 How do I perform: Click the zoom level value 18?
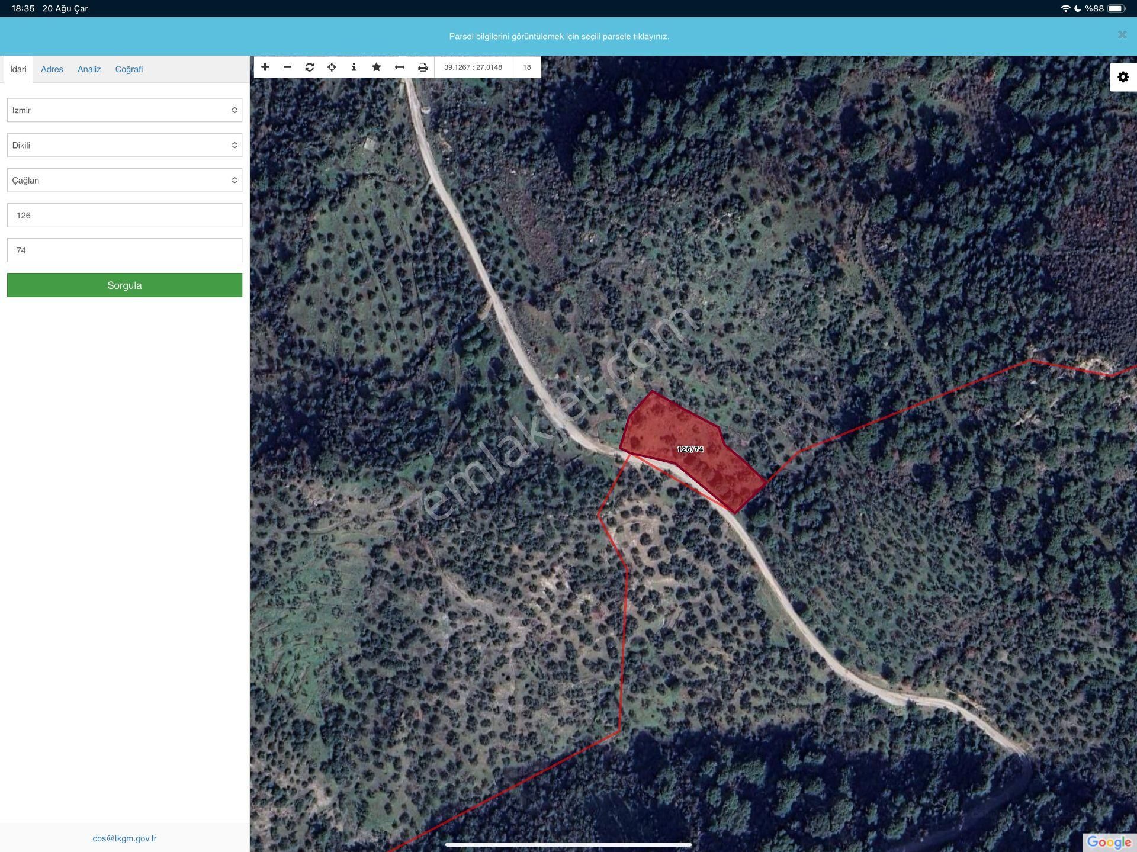pos(526,67)
